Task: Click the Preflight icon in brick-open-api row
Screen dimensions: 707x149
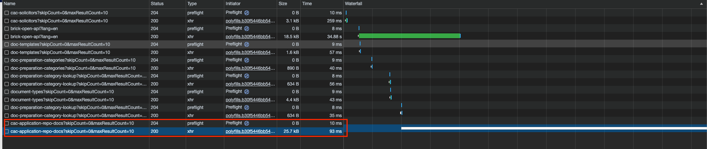Action: pos(247,29)
